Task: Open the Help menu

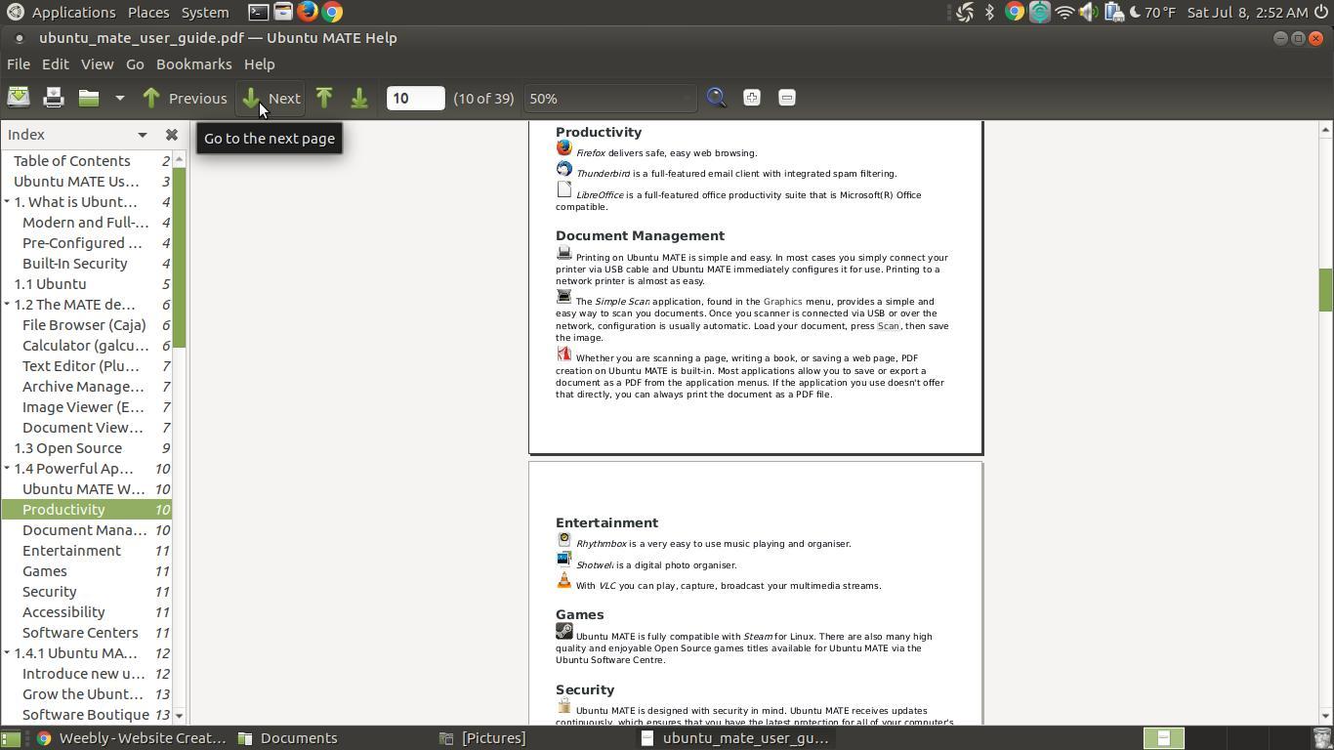Action: (259, 63)
